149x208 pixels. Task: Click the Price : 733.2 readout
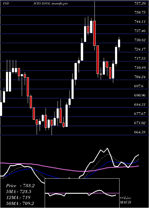pyautogui.click(x=20, y=186)
